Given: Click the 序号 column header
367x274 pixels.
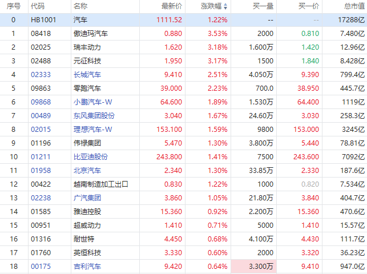Looking at the screenshot, I should pyautogui.click(x=13, y=6).
